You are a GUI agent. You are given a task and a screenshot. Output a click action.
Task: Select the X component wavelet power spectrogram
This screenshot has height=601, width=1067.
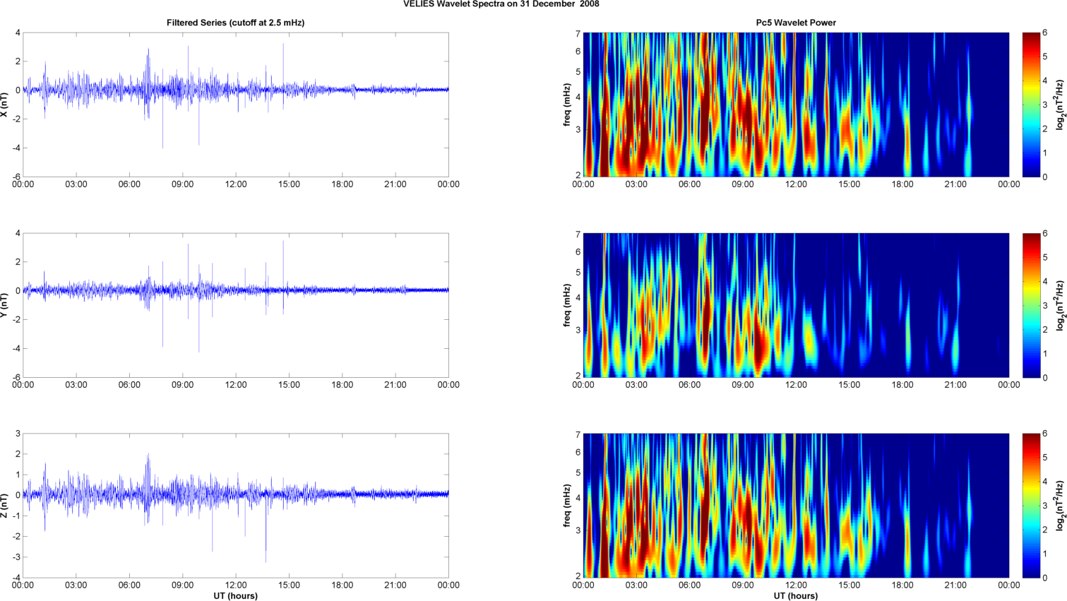click(x=796, y=105)
